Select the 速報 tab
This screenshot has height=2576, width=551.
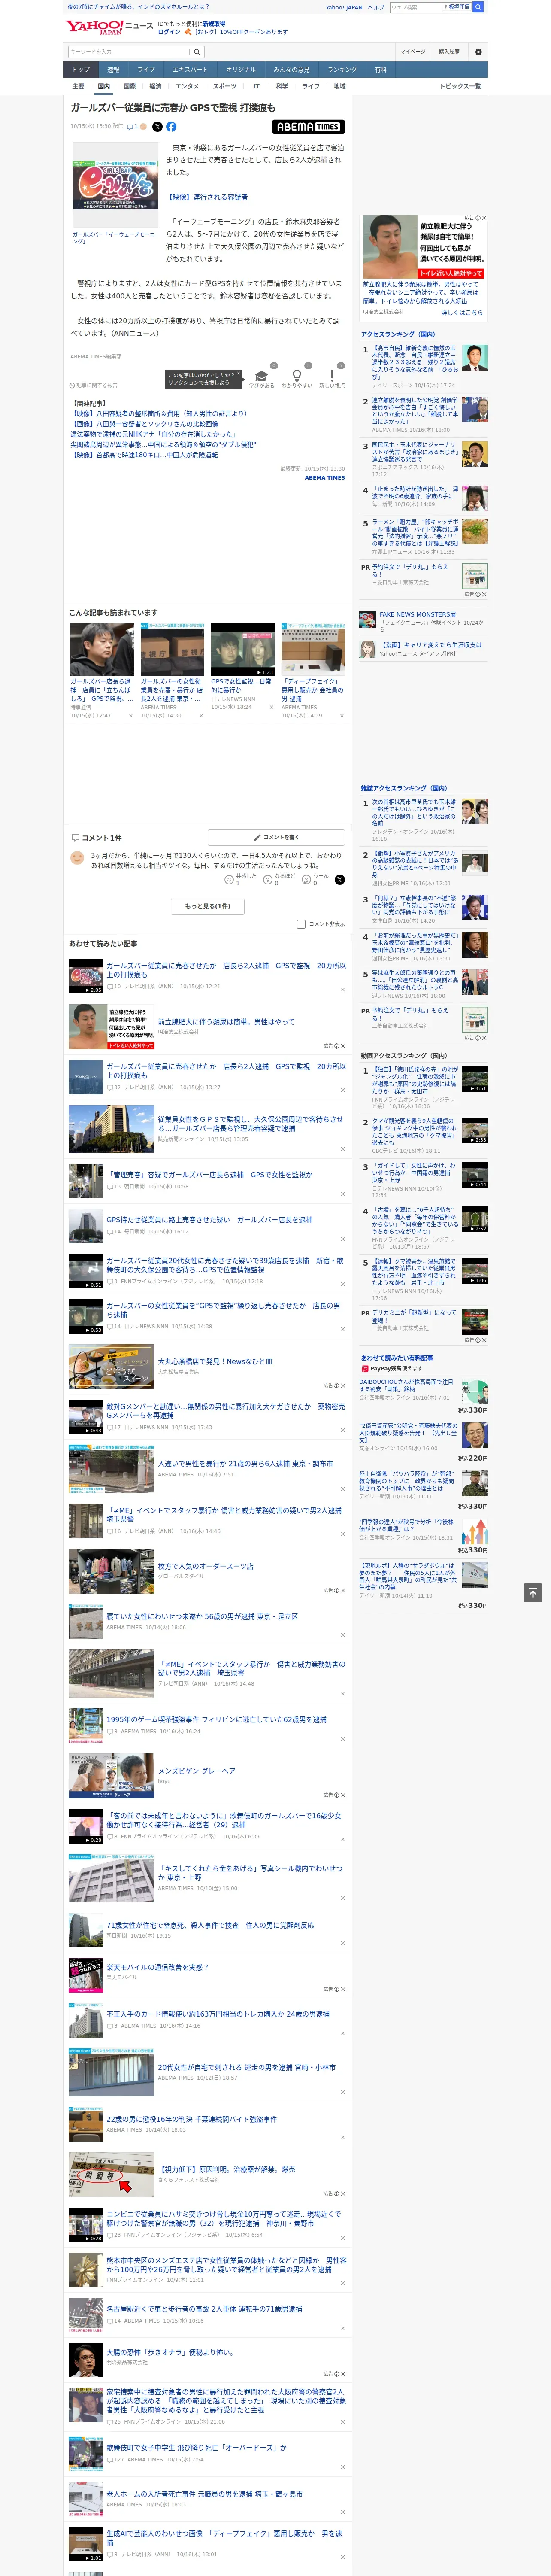pos(113,70)
